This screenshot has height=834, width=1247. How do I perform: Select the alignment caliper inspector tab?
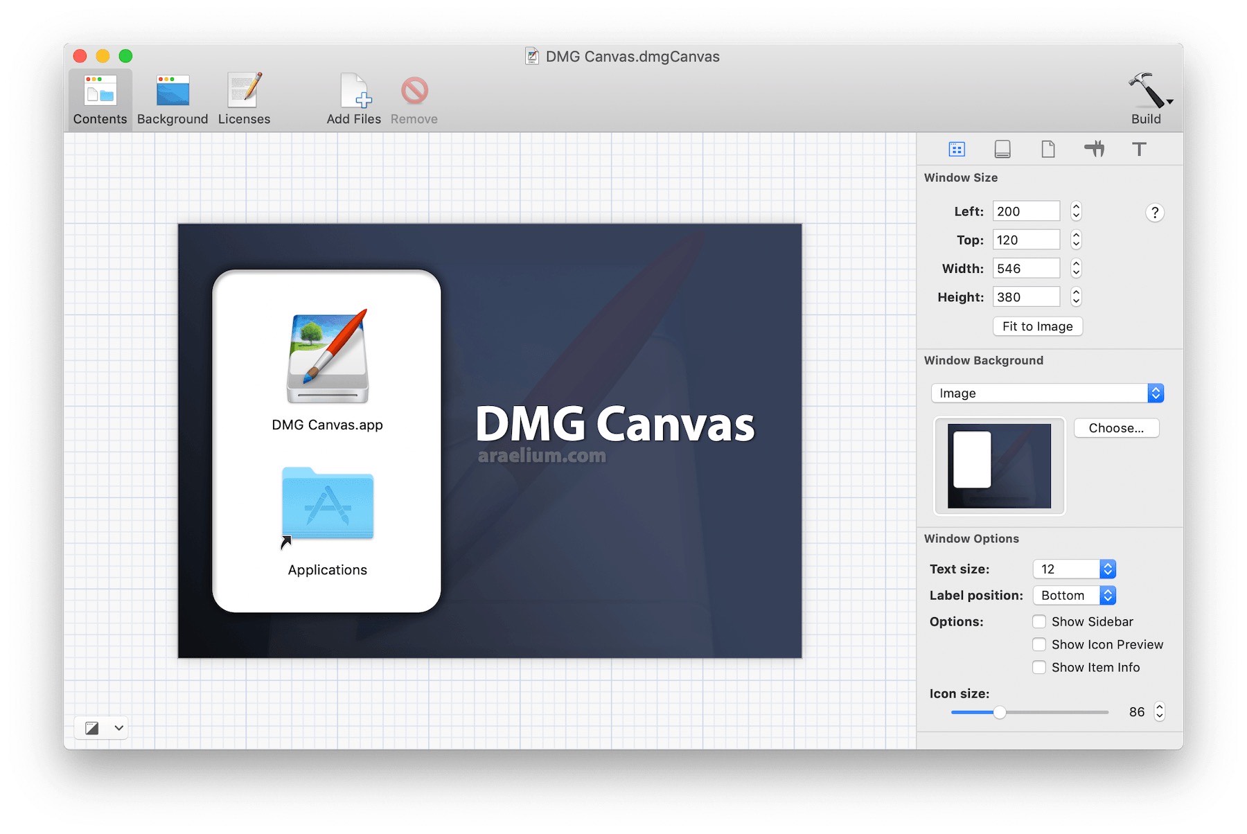pyautogui.click(x=1094, y=149)
